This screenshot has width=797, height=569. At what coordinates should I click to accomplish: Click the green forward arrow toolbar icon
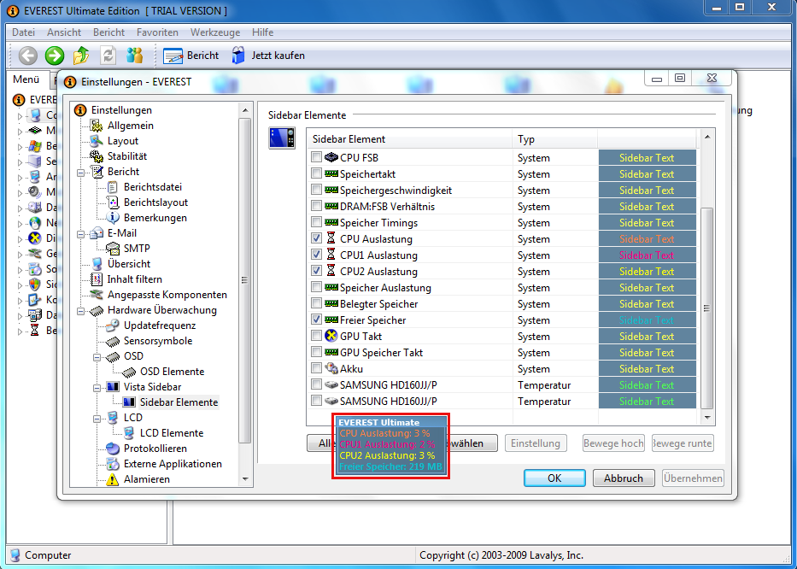click(55, 56)
